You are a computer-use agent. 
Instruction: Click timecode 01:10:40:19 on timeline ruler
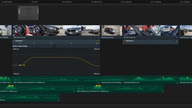click(x=126, y=2)
